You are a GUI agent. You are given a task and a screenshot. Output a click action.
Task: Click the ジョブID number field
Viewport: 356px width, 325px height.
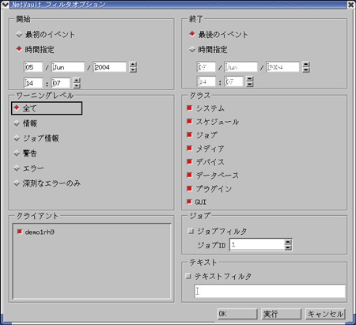257,244
